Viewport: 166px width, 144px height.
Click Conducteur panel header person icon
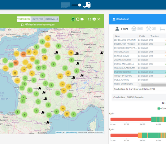pyautogui.click(x=114, y=19)
